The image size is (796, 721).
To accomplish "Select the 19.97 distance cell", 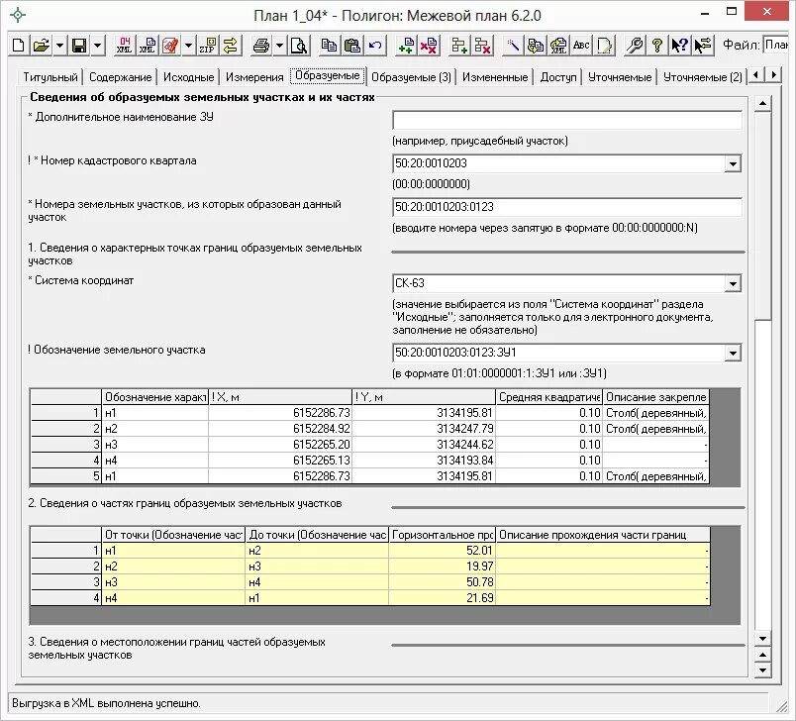I will 442,566.
